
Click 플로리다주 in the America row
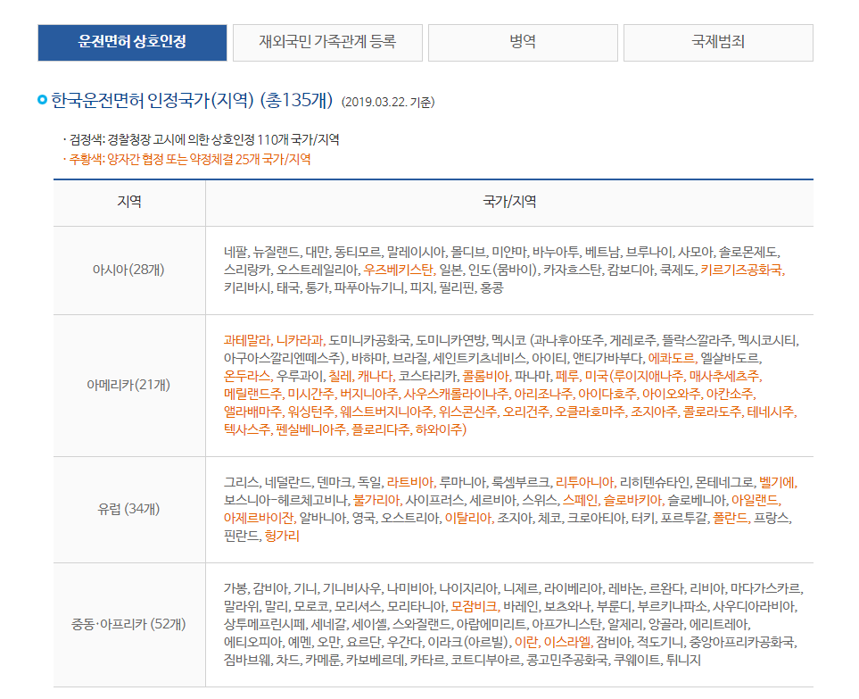click(381, 429)
